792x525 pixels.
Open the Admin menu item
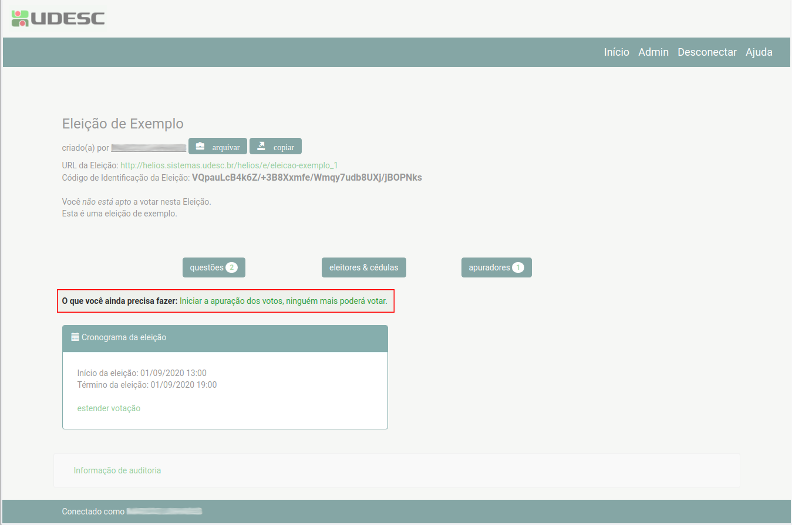pyautogui.click(x=653, y=52)
